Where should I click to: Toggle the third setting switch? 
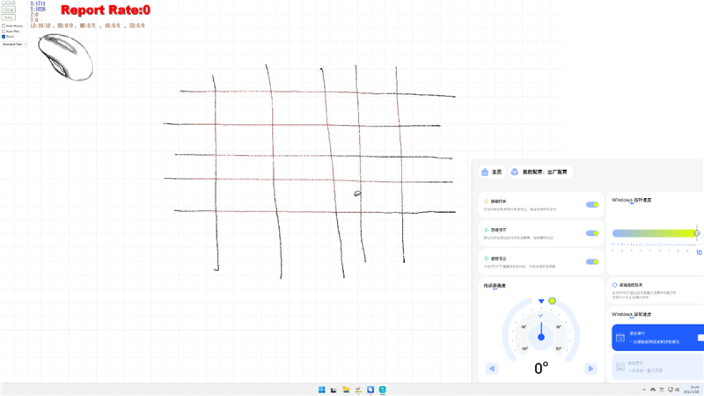point(592,262)
